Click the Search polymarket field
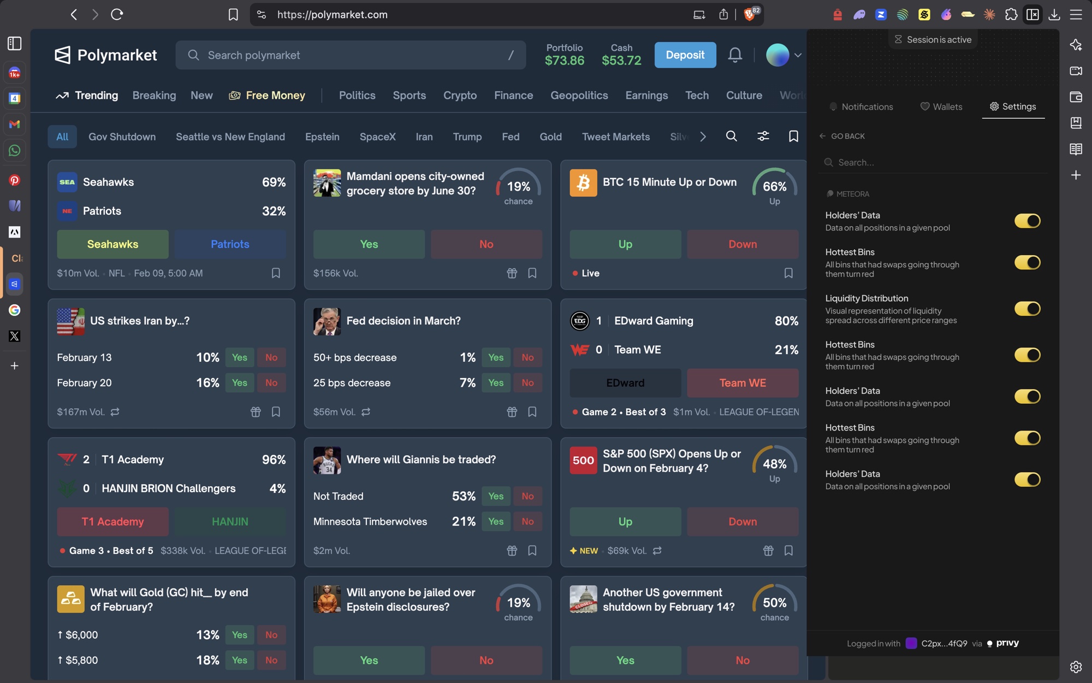The height and width of the screenshot is (683, 1092). [351, 55]
